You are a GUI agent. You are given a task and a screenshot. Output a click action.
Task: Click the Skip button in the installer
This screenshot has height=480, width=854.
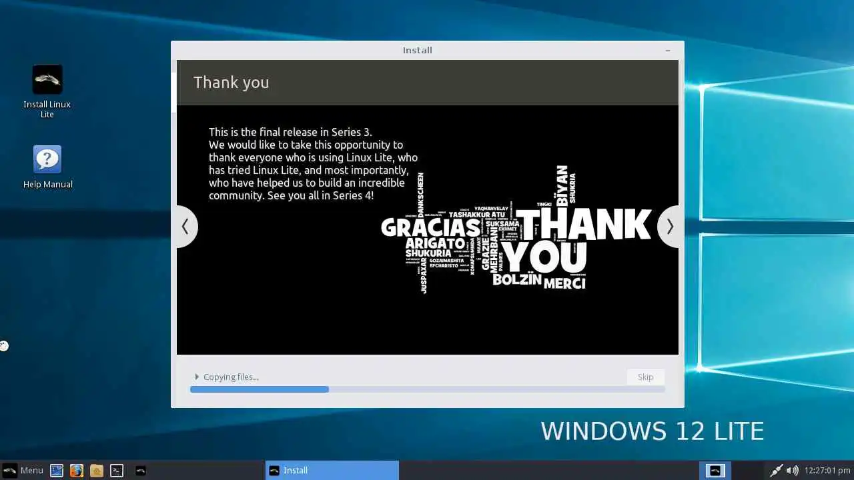[645, 377]
